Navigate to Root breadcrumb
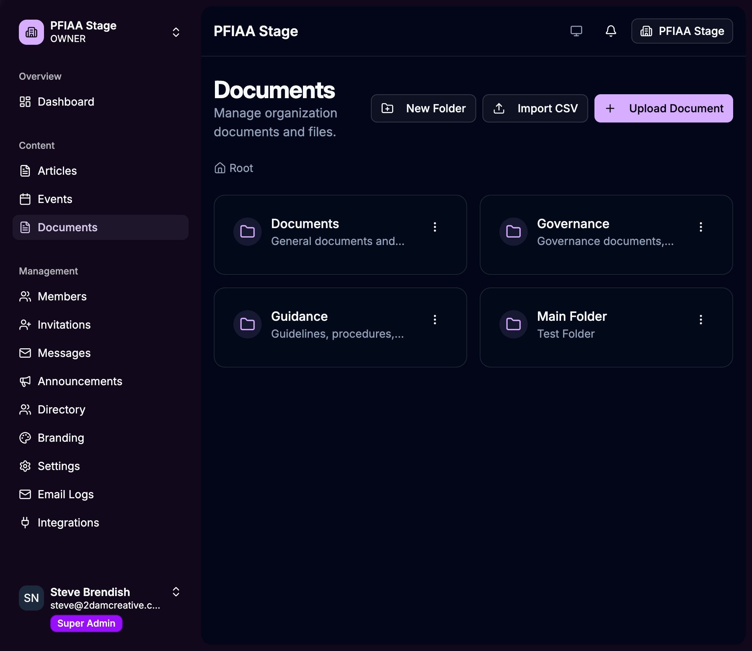The width and height of the screenshot is (752, 651). click(234, 168)
